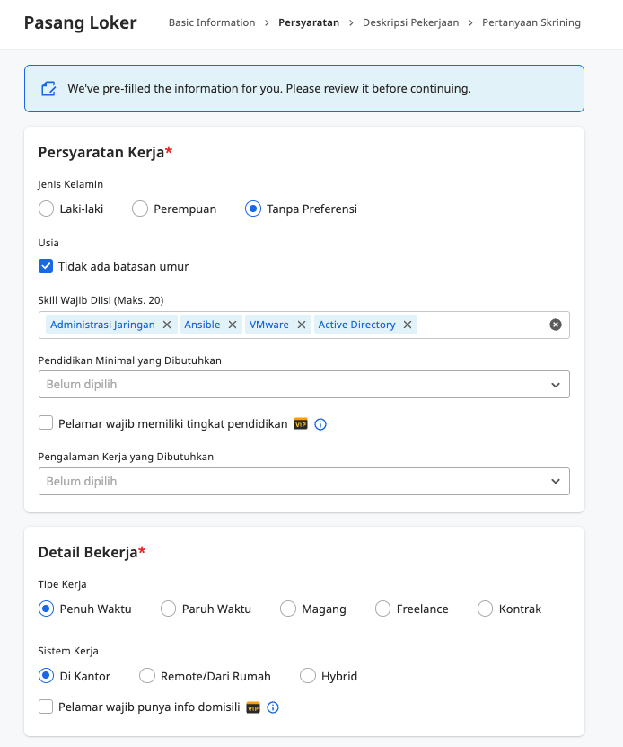Click breadcrumb chevron after Basic Information
This screenshot has height=747, width=623.
267,22
